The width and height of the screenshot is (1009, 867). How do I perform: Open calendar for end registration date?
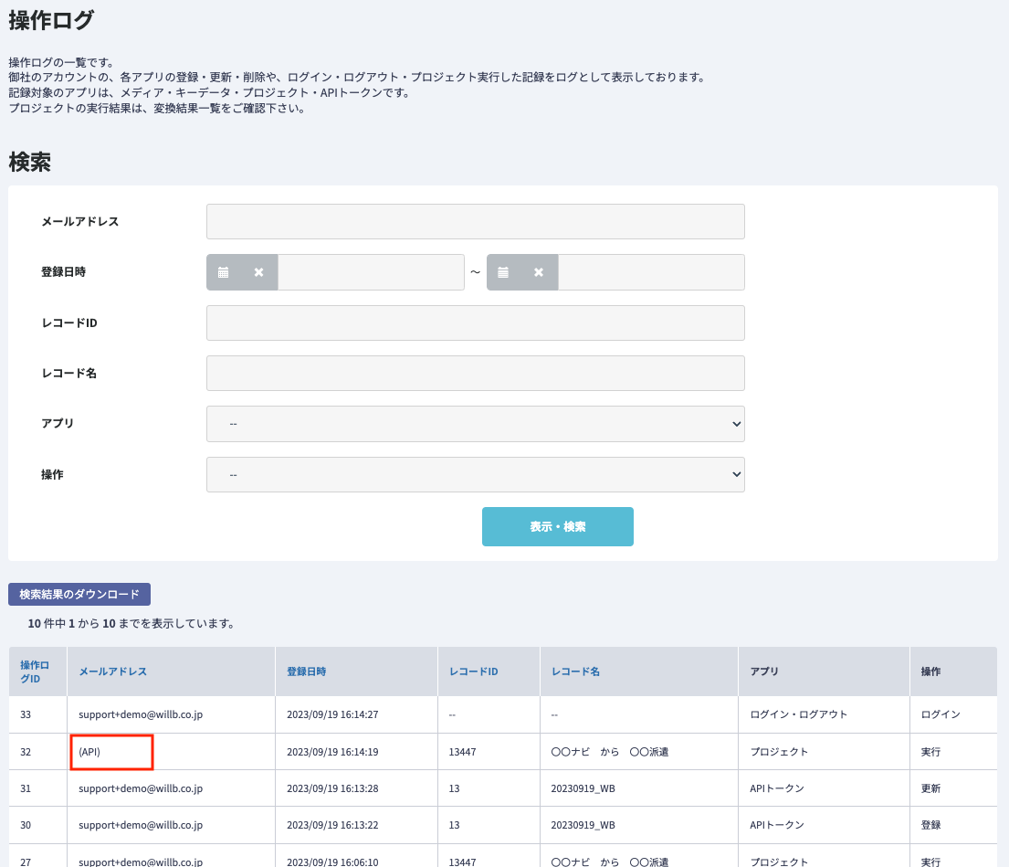[503, 272]
